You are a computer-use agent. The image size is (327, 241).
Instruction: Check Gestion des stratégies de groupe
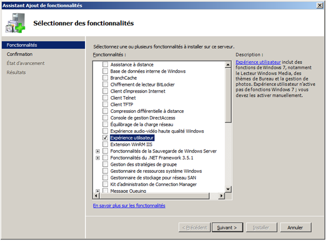pyautogui.click(x=105, y=164)
